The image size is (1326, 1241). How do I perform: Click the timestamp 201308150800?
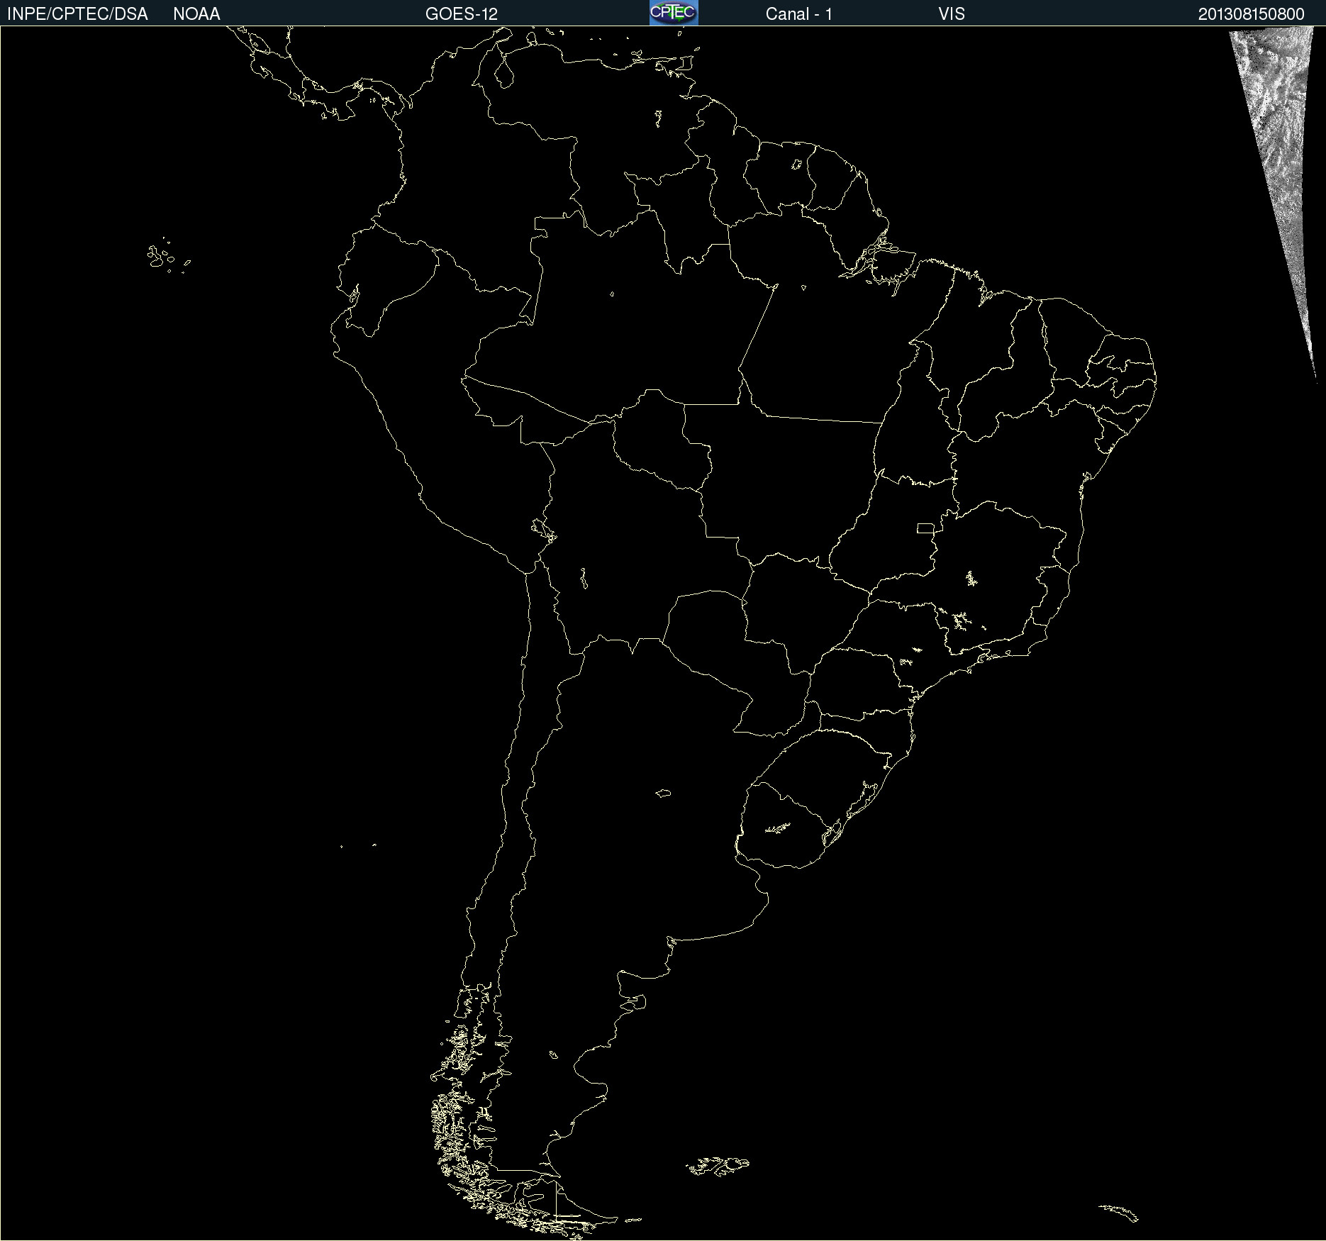tap(1251, 14)
